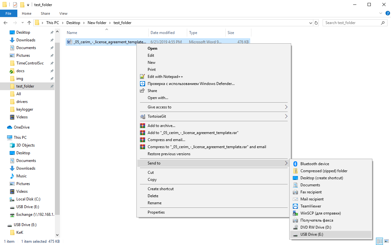This screenshot has height=245, width=391.
Task: Click the Up one level arrow
Action: (x=29, y=23)
